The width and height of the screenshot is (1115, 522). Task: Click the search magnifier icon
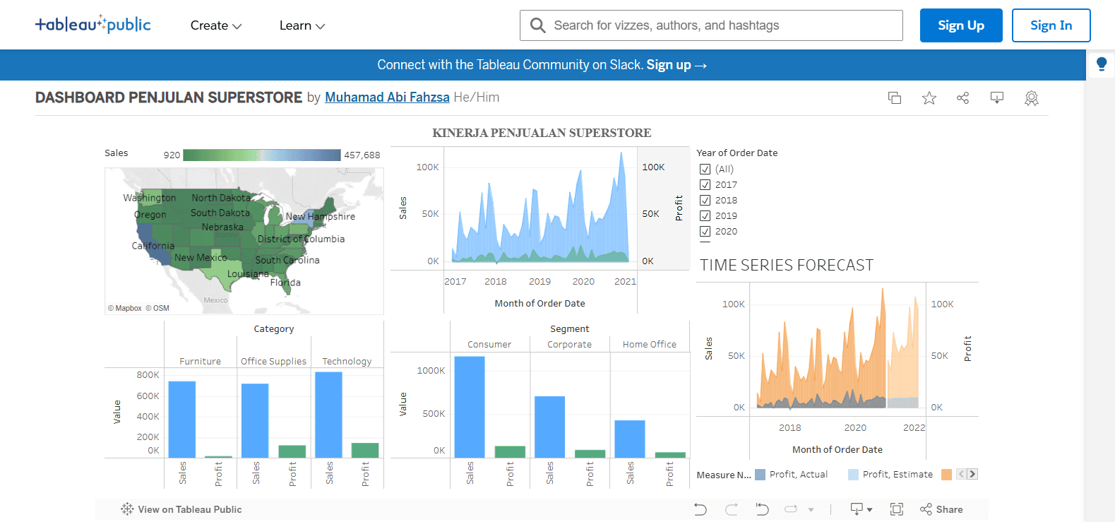537,25
